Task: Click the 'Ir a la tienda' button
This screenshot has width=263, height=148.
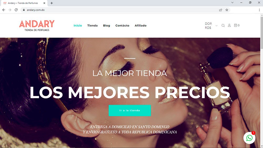Action: pyautogui.click(x=130, y=110)
